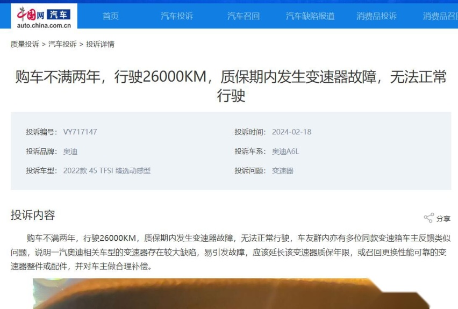
Task: Click the 中国网汽车 site logo
Action: (x=44, y=17)
